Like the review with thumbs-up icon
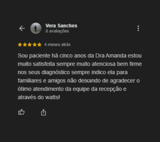This screenshot has height=142, width=160. (21, 112)
